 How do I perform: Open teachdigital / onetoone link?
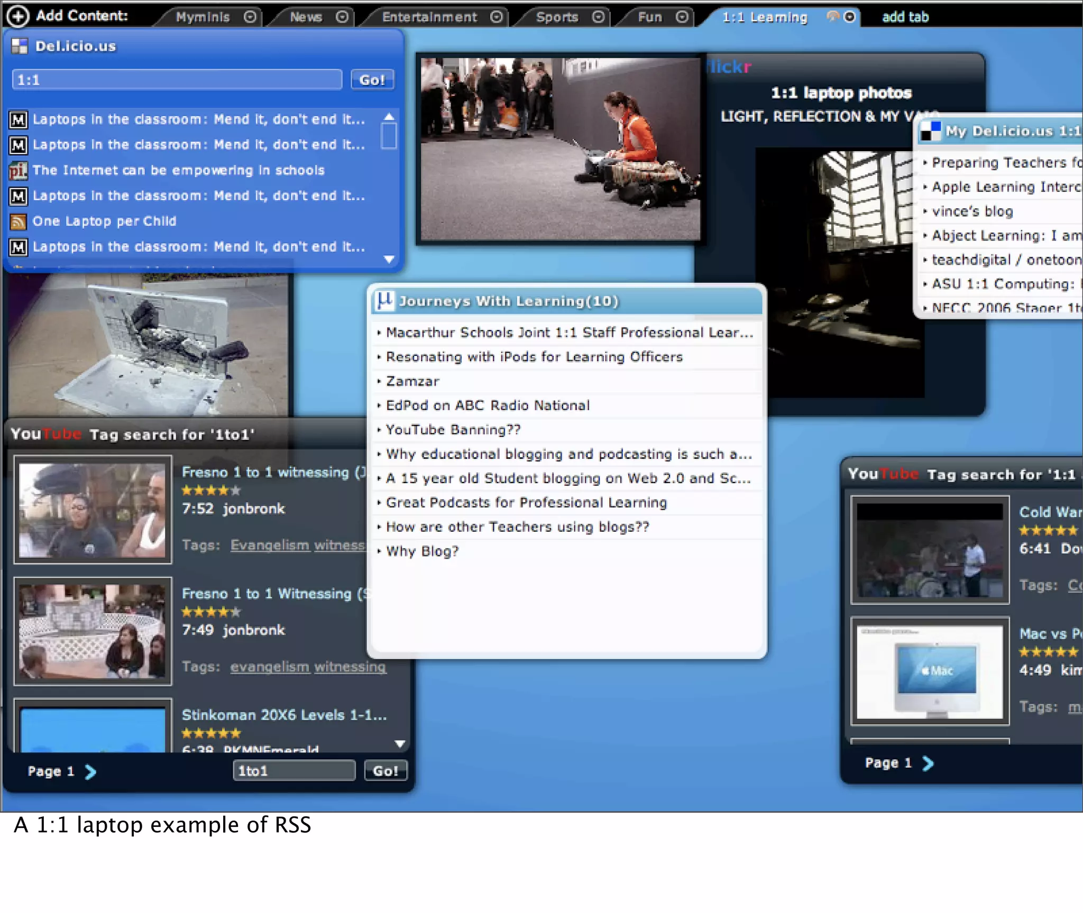1007,260
